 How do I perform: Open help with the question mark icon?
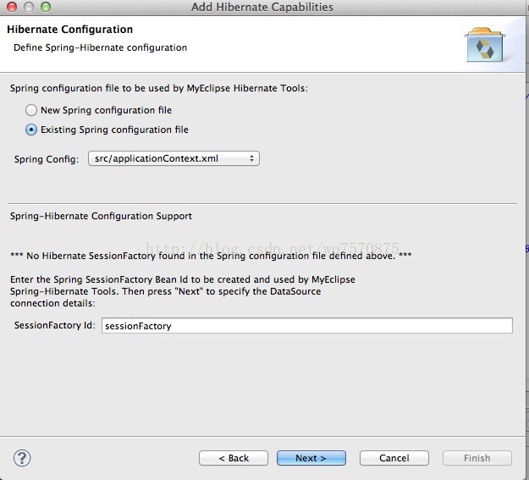point(22,458)
